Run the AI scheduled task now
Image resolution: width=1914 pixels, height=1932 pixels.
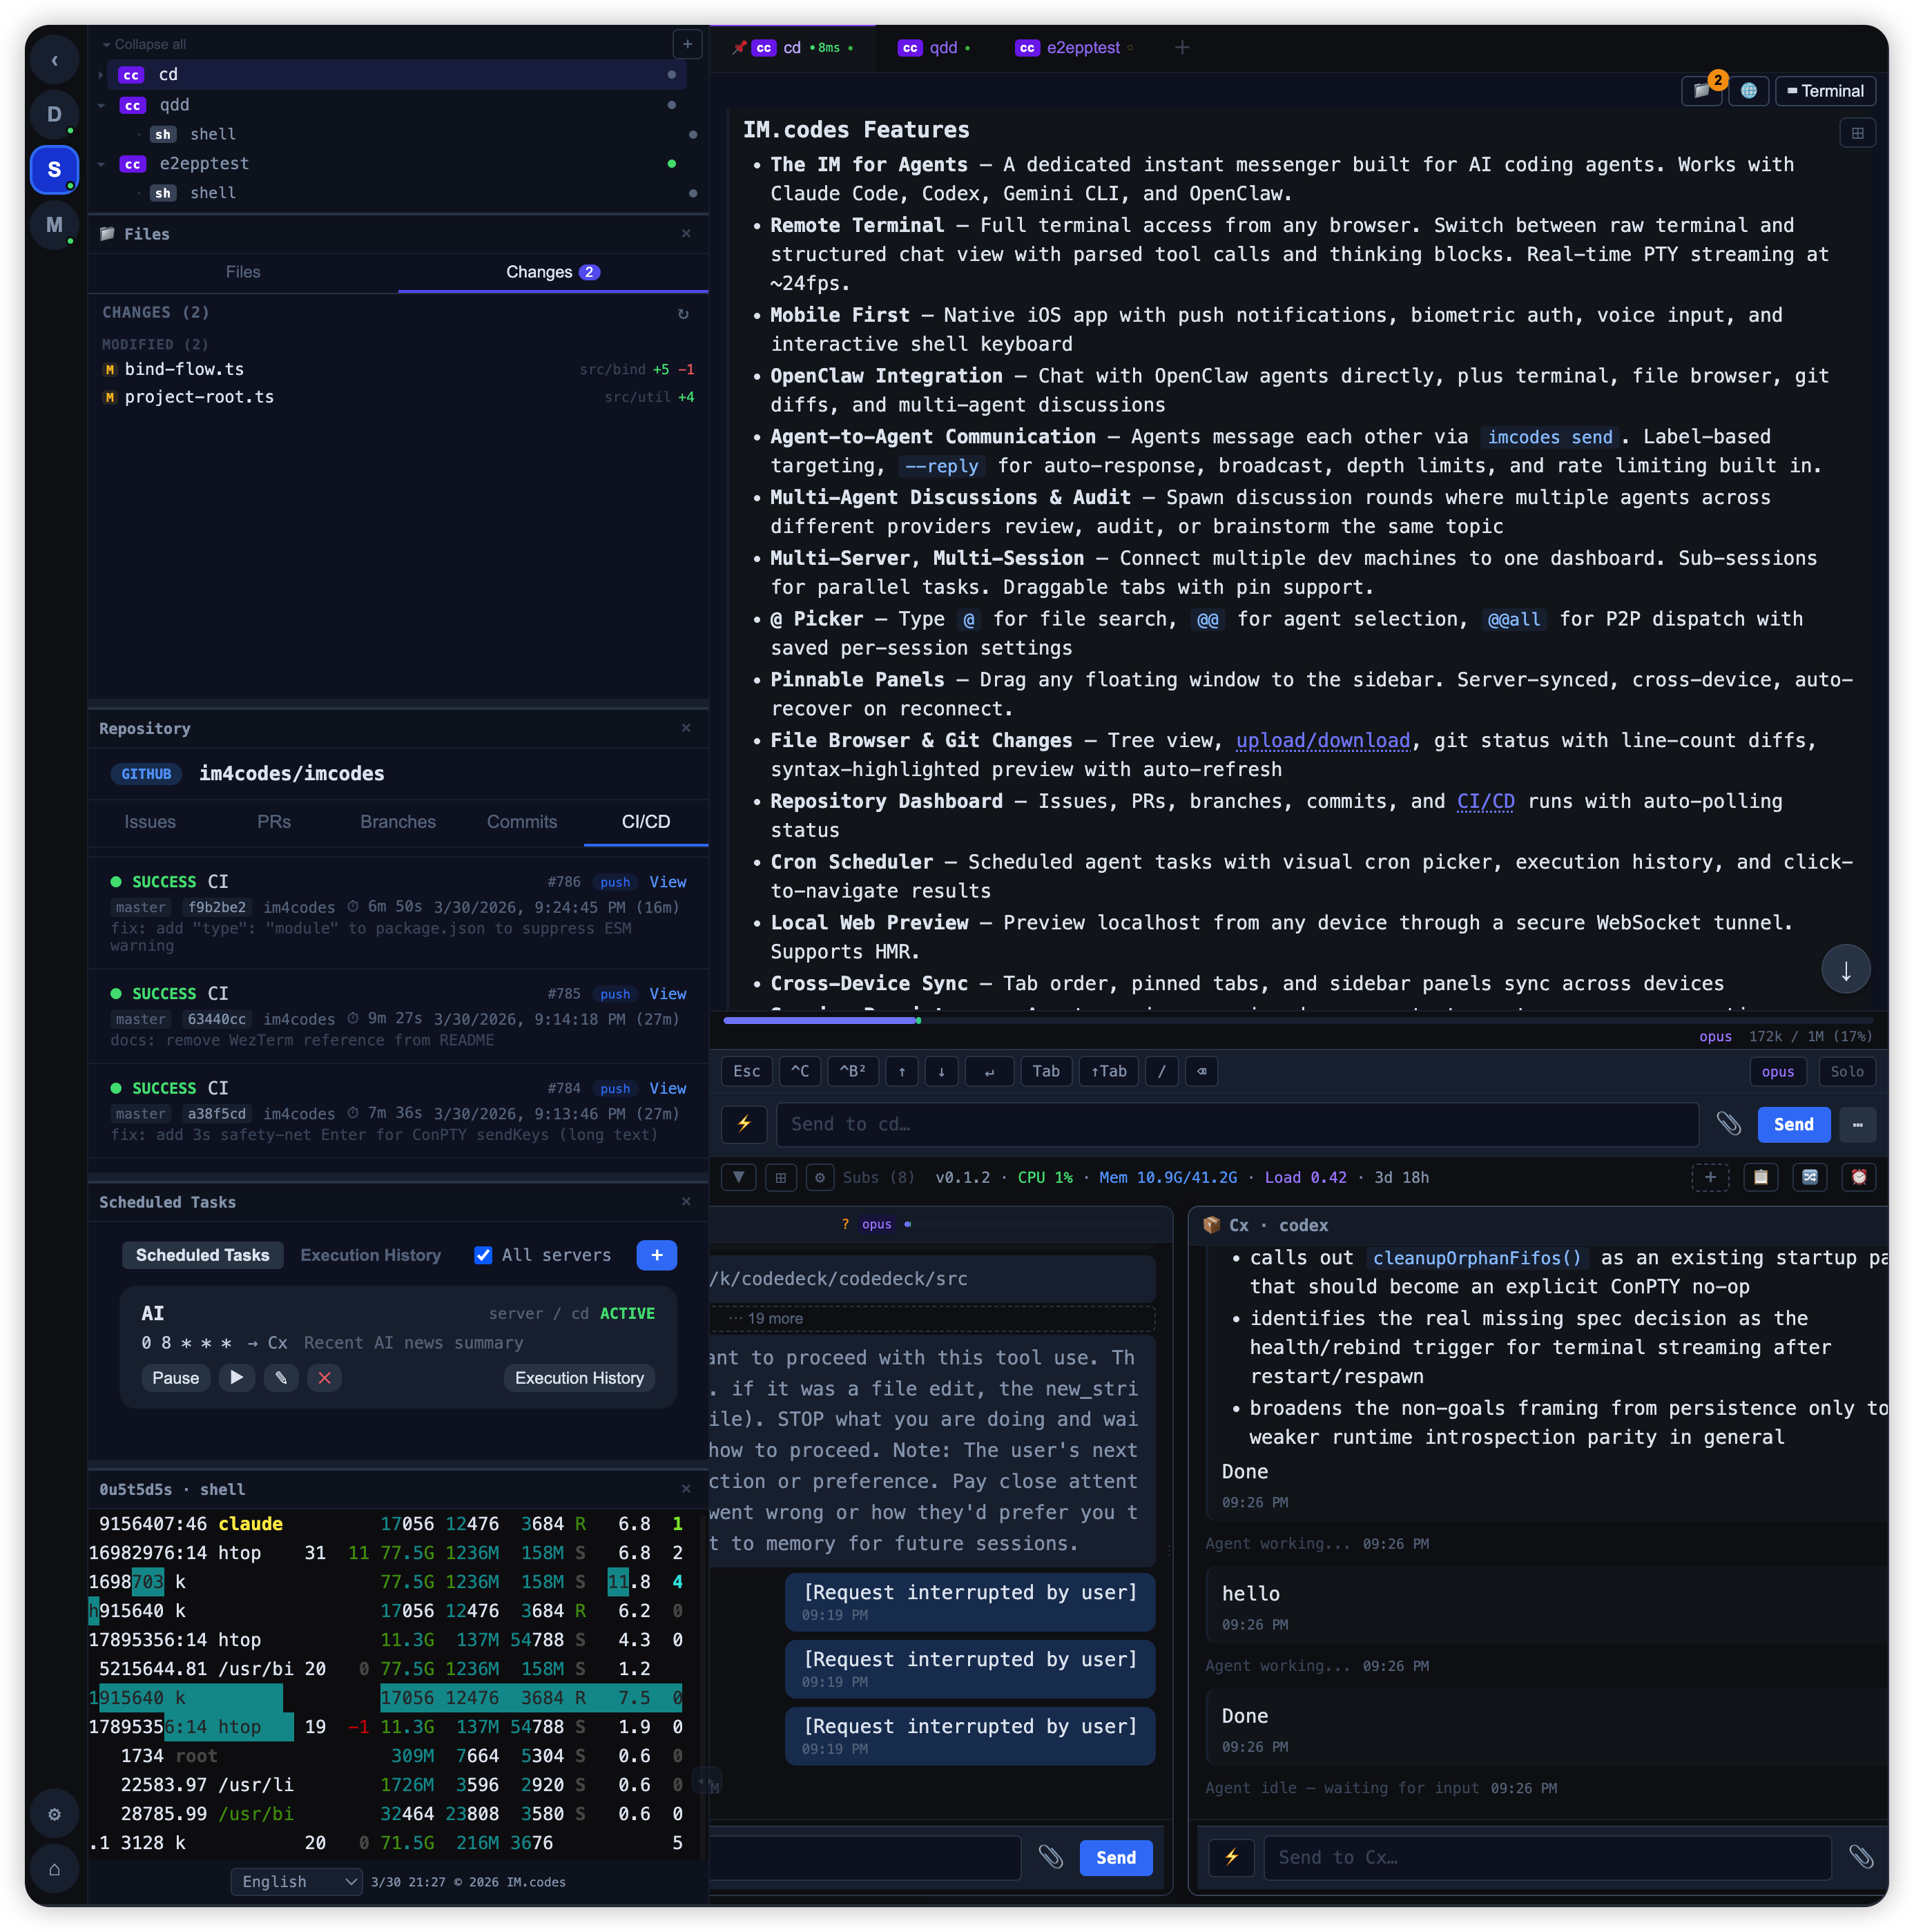pos(236,1377)
